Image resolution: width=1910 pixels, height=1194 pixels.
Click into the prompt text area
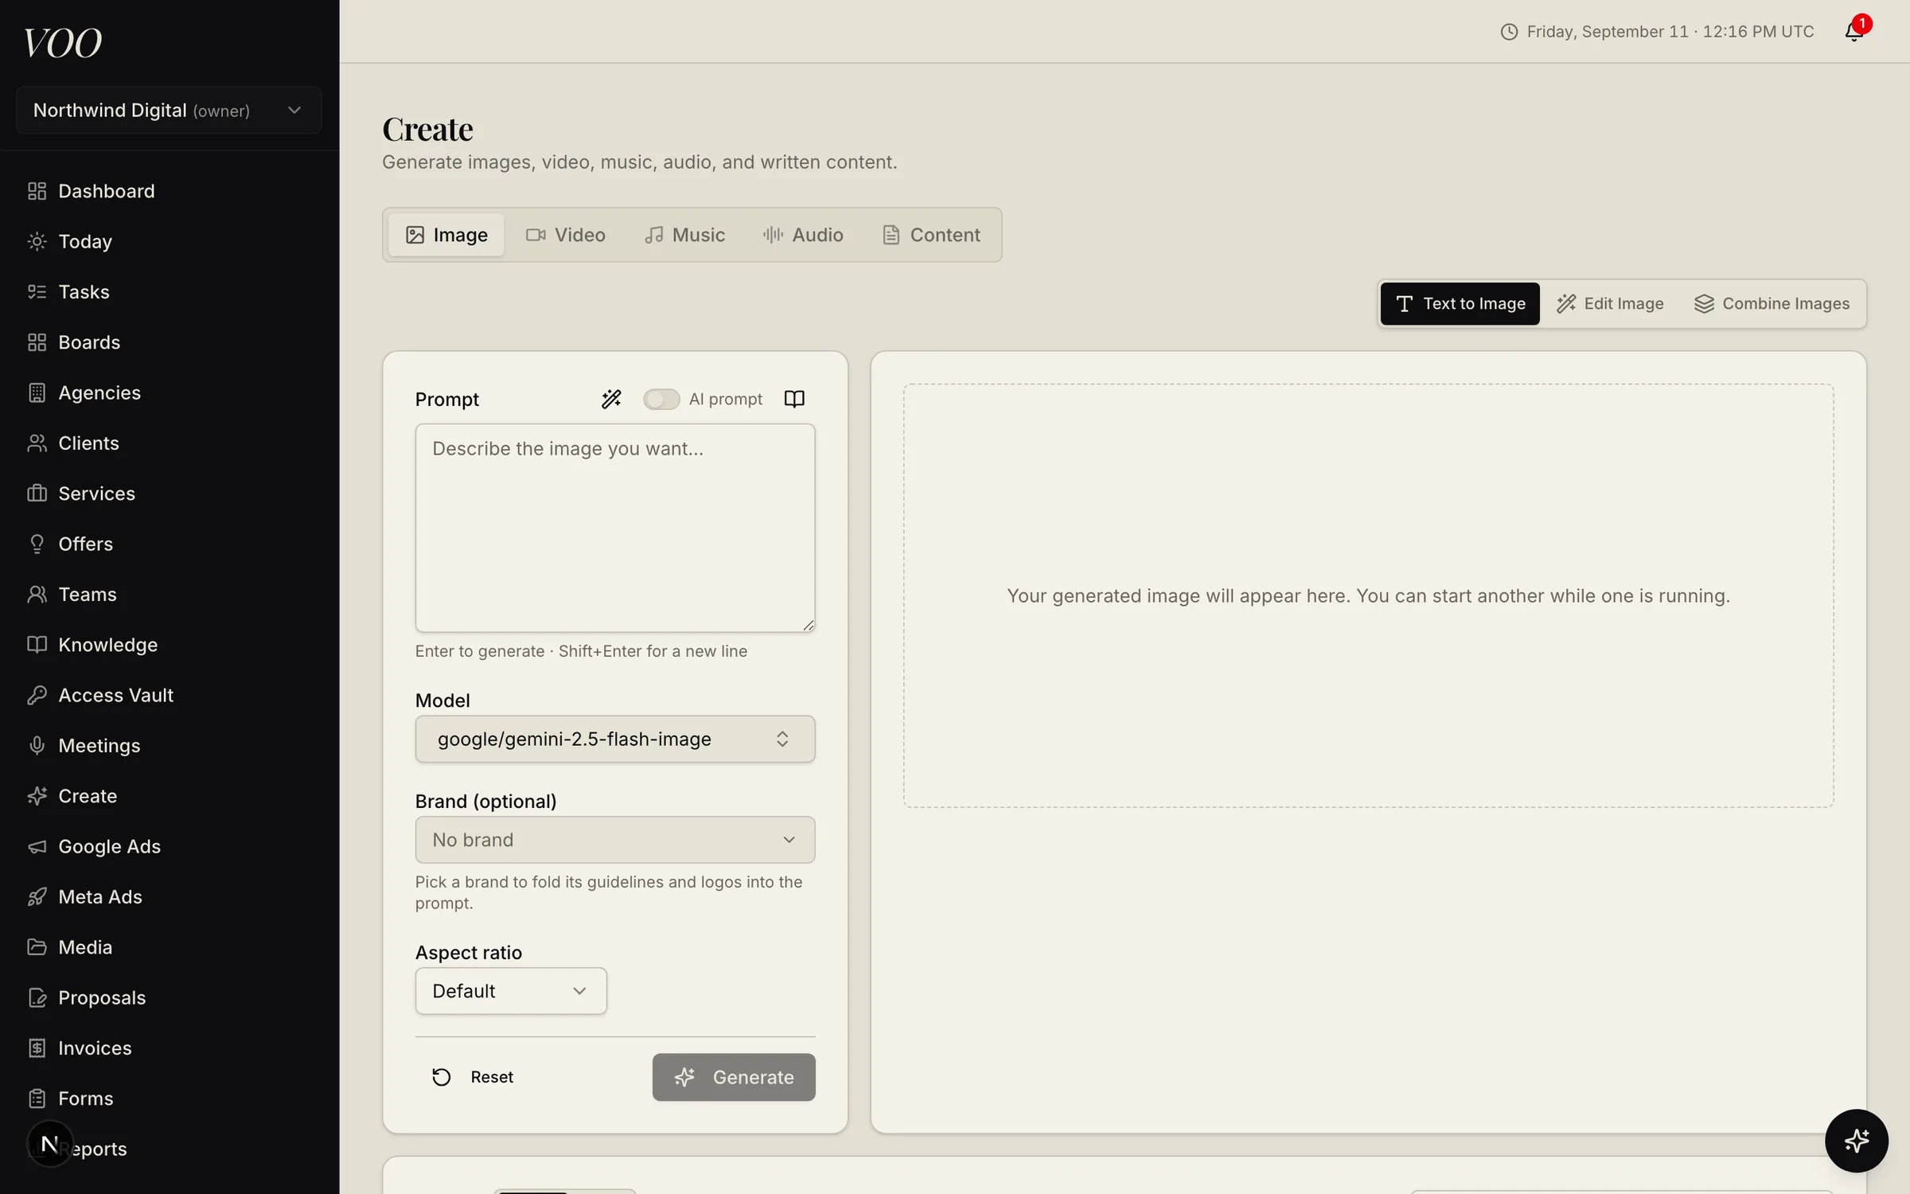pyautogui.click(x=615, y=528)
